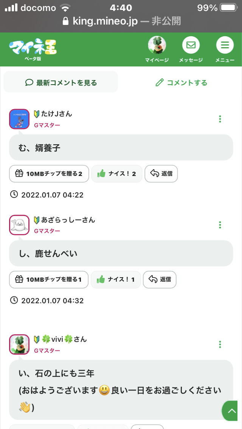242x429 pixels.
Task: Send 10MB chip to たけJさん's comment
Action: click(49, 174)
